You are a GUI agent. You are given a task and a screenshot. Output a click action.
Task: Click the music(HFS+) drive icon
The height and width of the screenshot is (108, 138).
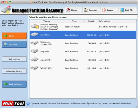[34, 59]
